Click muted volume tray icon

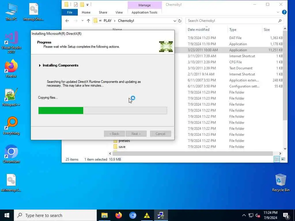tap(258, 215)
